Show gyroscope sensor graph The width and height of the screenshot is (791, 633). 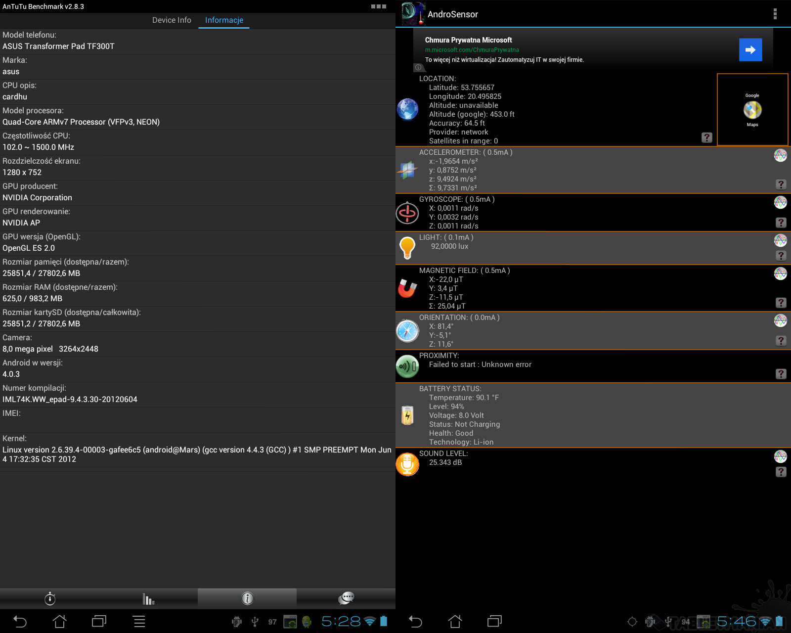pyautogui.click(x=780, y=202)
